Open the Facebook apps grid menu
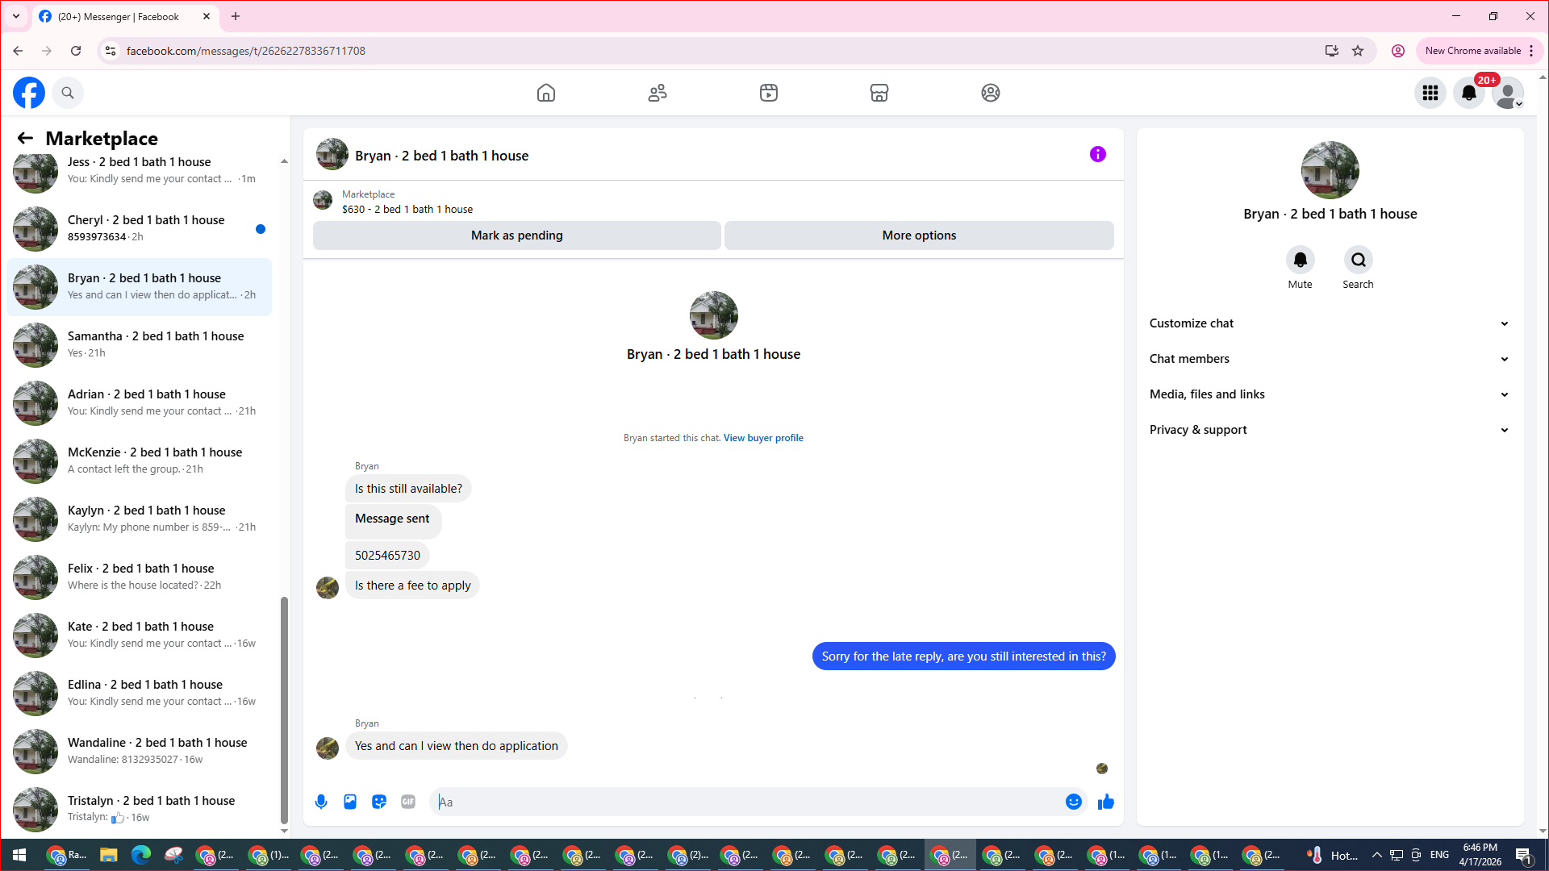This screenshot has width=1549, height=871. [1430, 93]
